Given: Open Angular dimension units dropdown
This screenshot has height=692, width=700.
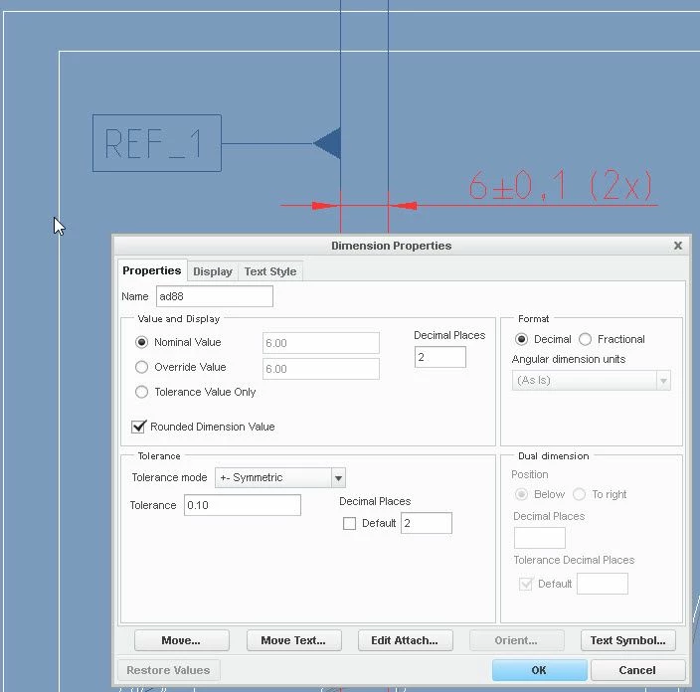Looking at the screenshot, I should coord(591,381).
